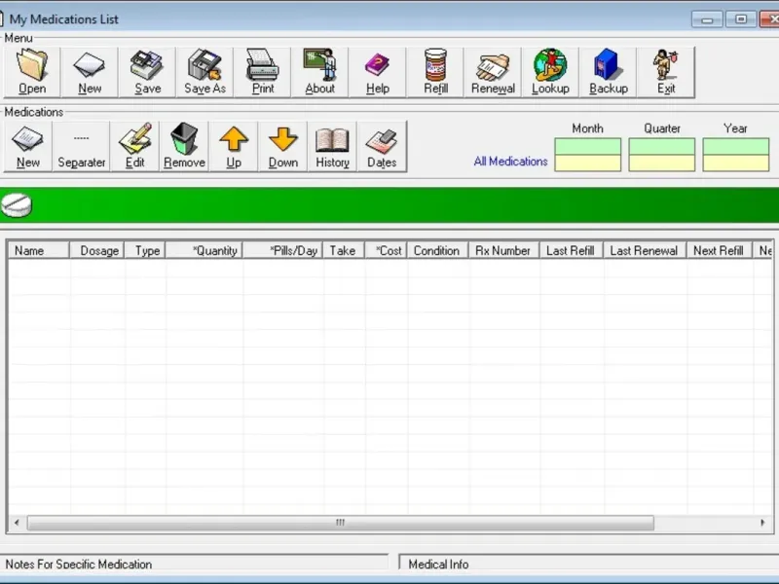Screen dimensions: 779x584
Task: Open Help book icon
Action: (378, 72)
